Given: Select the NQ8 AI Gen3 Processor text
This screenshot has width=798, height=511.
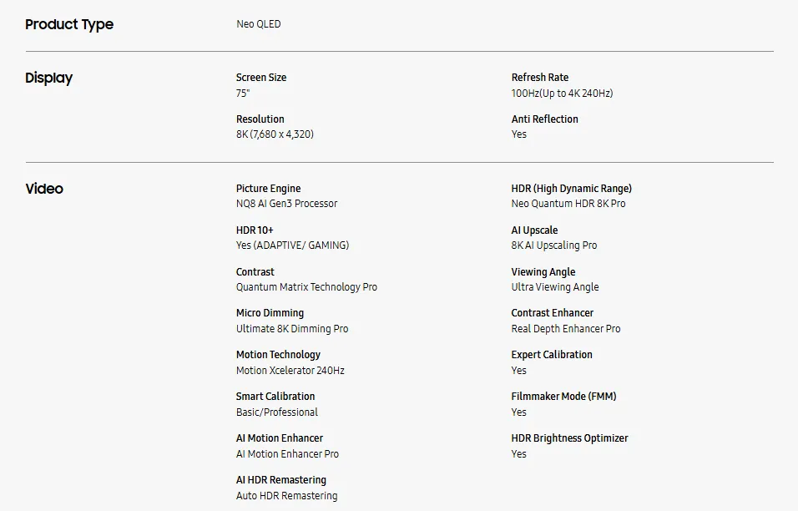Looking at the screenshot, I should coord(286,204).
